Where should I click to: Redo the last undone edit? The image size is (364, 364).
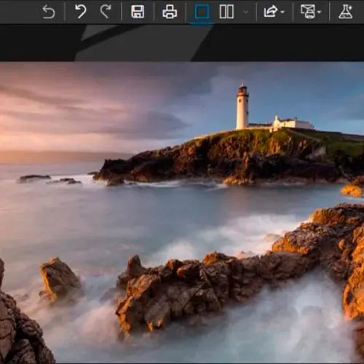tap(106, 12)
